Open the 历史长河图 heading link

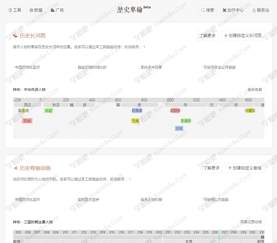click(x=33, y=36)
